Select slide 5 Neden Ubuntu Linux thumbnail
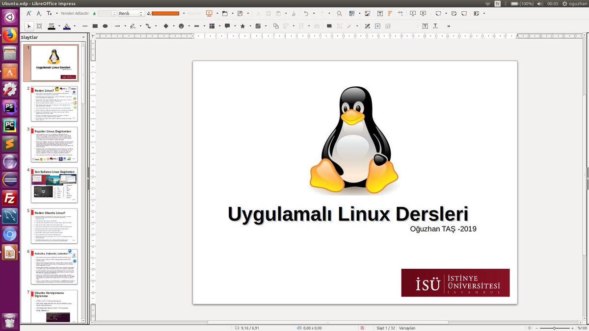589x331 pixels. [x=54, y=226]
